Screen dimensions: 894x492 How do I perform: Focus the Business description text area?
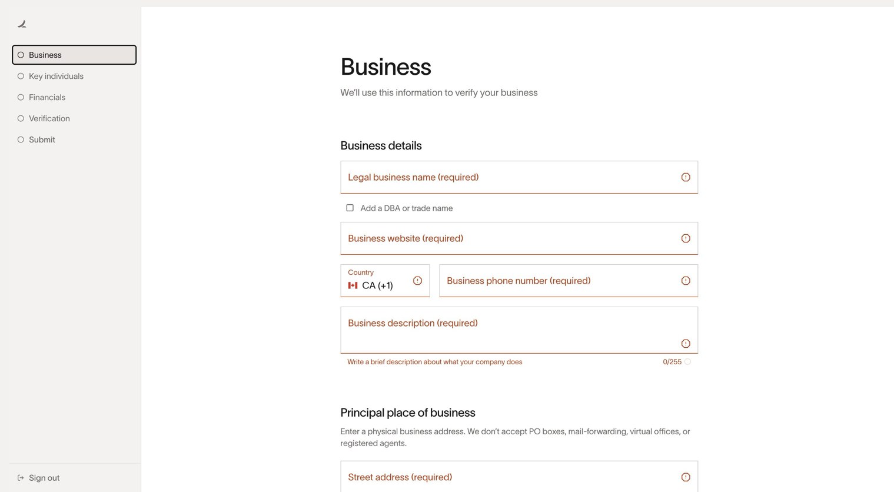point(519,330)
